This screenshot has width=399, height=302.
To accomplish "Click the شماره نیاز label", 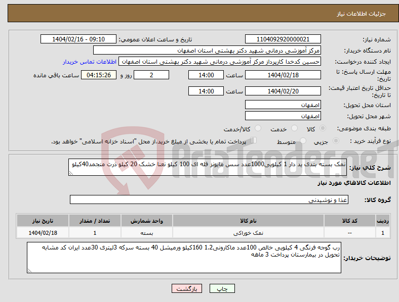I will tap(377, 39).
